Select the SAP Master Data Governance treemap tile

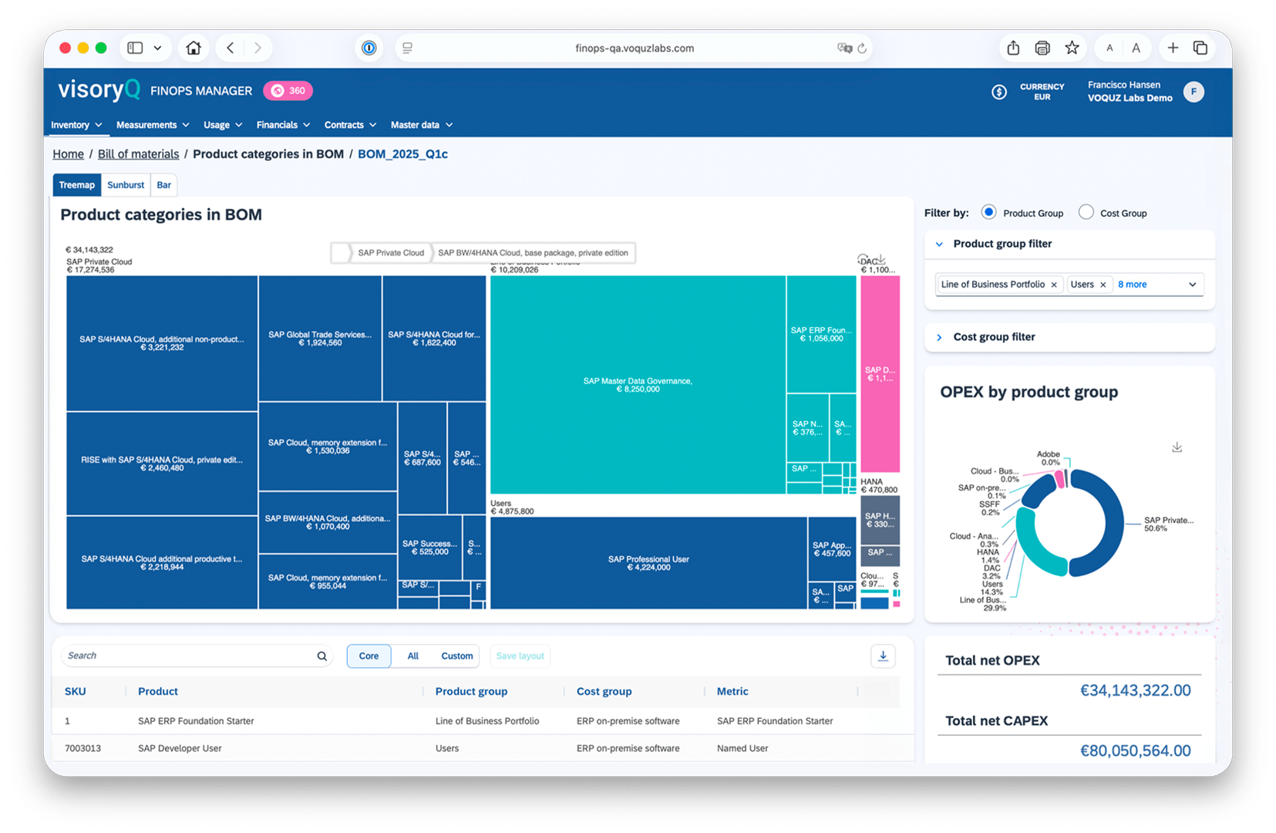[x=638, y=385]
